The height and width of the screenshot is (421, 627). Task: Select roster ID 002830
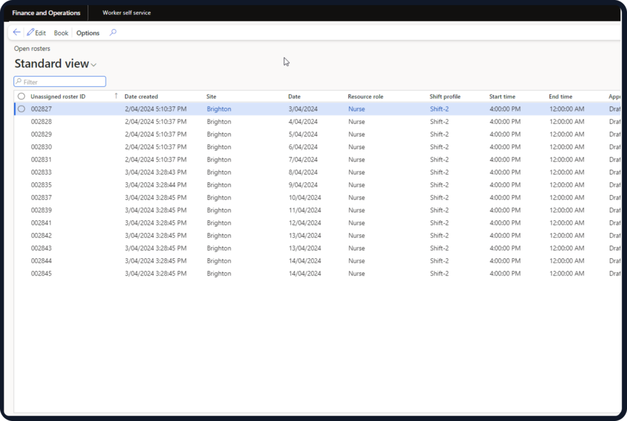(41, 147)
